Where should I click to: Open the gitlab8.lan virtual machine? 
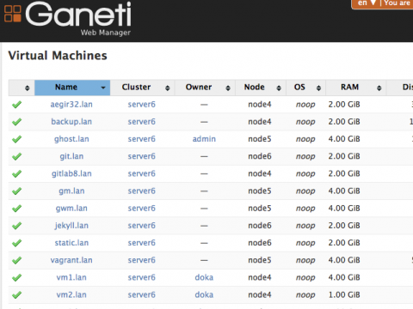coord(71,173)
